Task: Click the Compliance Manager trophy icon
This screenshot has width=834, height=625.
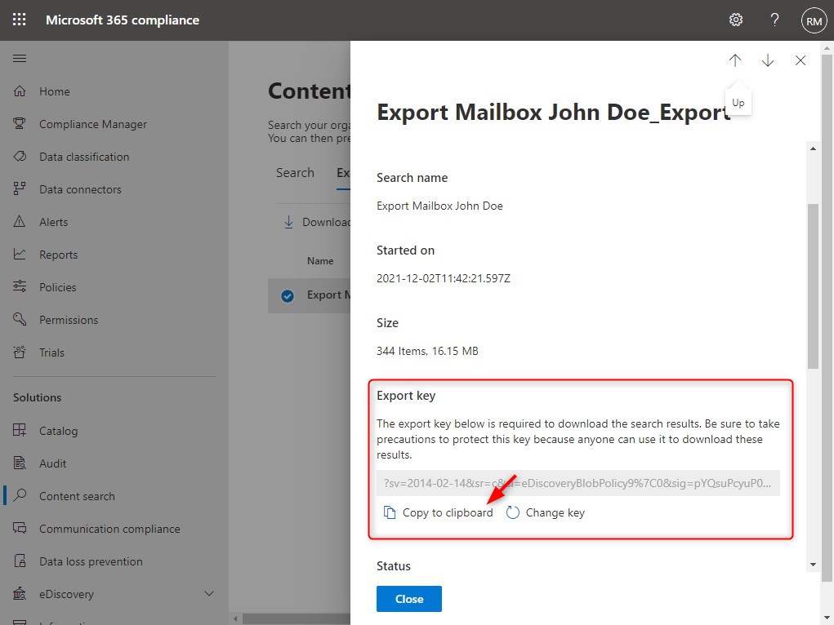Action: click(20, 123)
